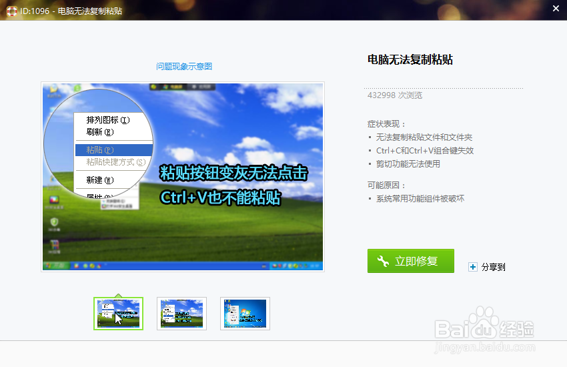The height and width of the screenshot is (367, 567).
Task: Click the ID:1096 window title text
Action: click(x=71, y=11)
